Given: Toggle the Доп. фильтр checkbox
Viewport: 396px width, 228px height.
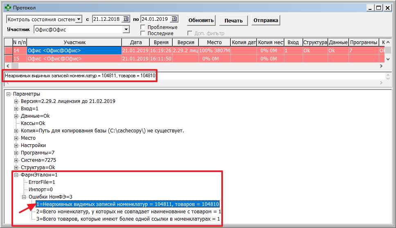Looking at the screenshot, I should point(190,33).
